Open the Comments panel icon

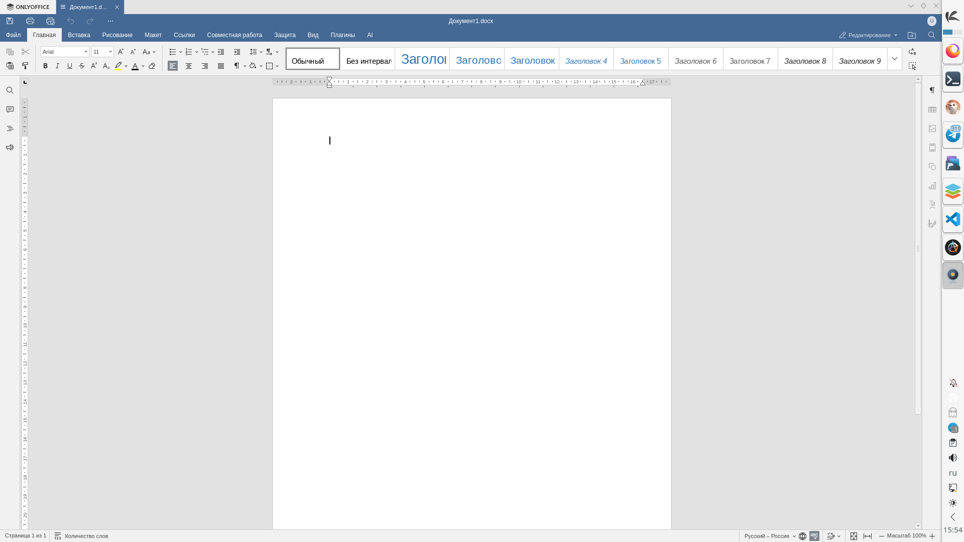pyautogui.click(x=10, y=109)
